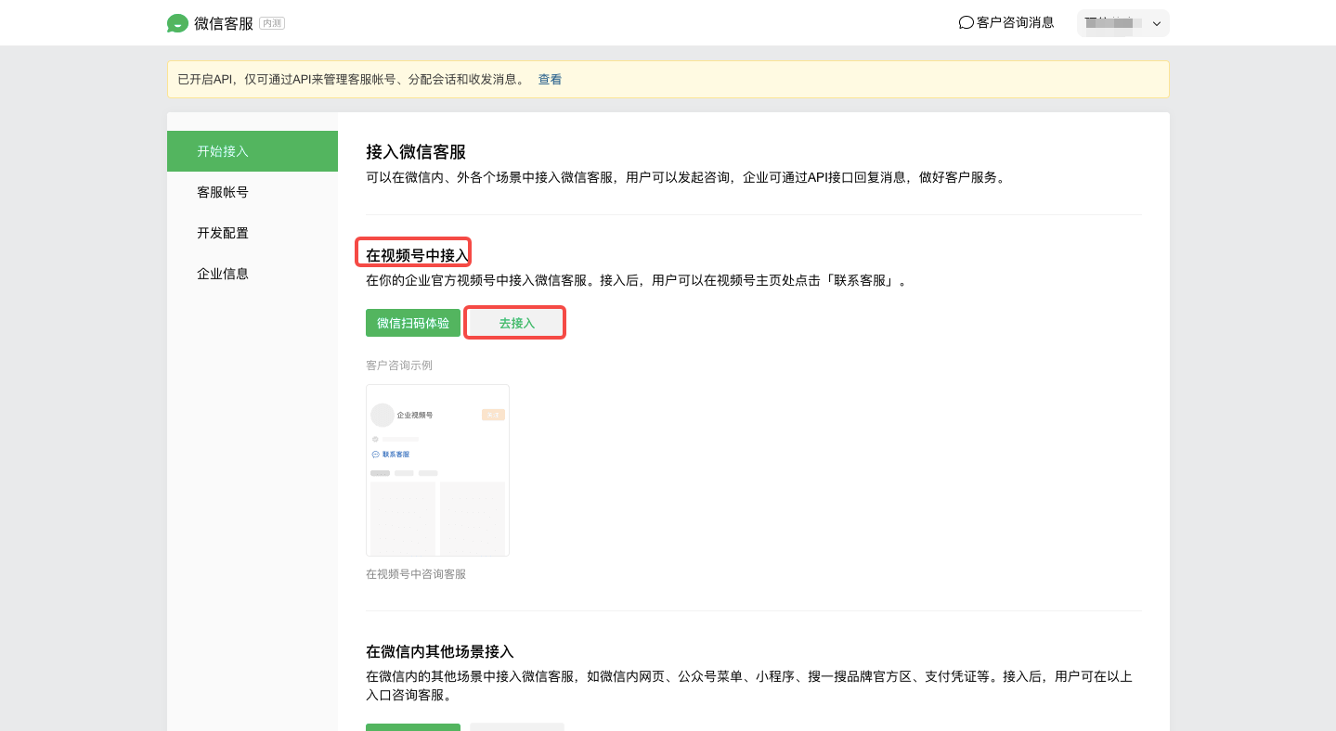Select the 开始接入 sidebar tab
The width and height of the screenshot is (1336, 731).
click(253, 151)
